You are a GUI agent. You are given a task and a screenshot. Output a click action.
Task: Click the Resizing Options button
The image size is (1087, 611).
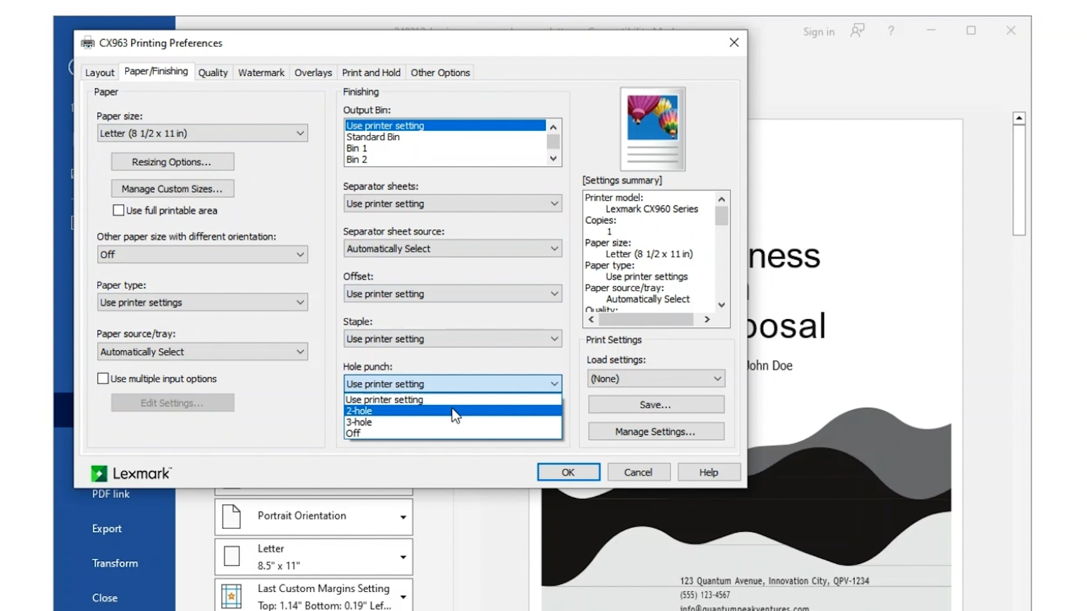pyautogui.click(x=172, y=162)
